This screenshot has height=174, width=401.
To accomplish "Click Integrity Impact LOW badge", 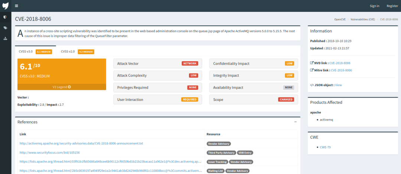I will [x=290, y=75].
